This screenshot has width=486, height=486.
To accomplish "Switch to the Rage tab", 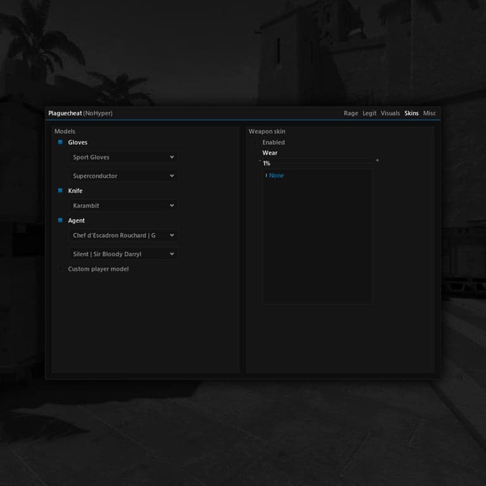I will tap(351, 113).
